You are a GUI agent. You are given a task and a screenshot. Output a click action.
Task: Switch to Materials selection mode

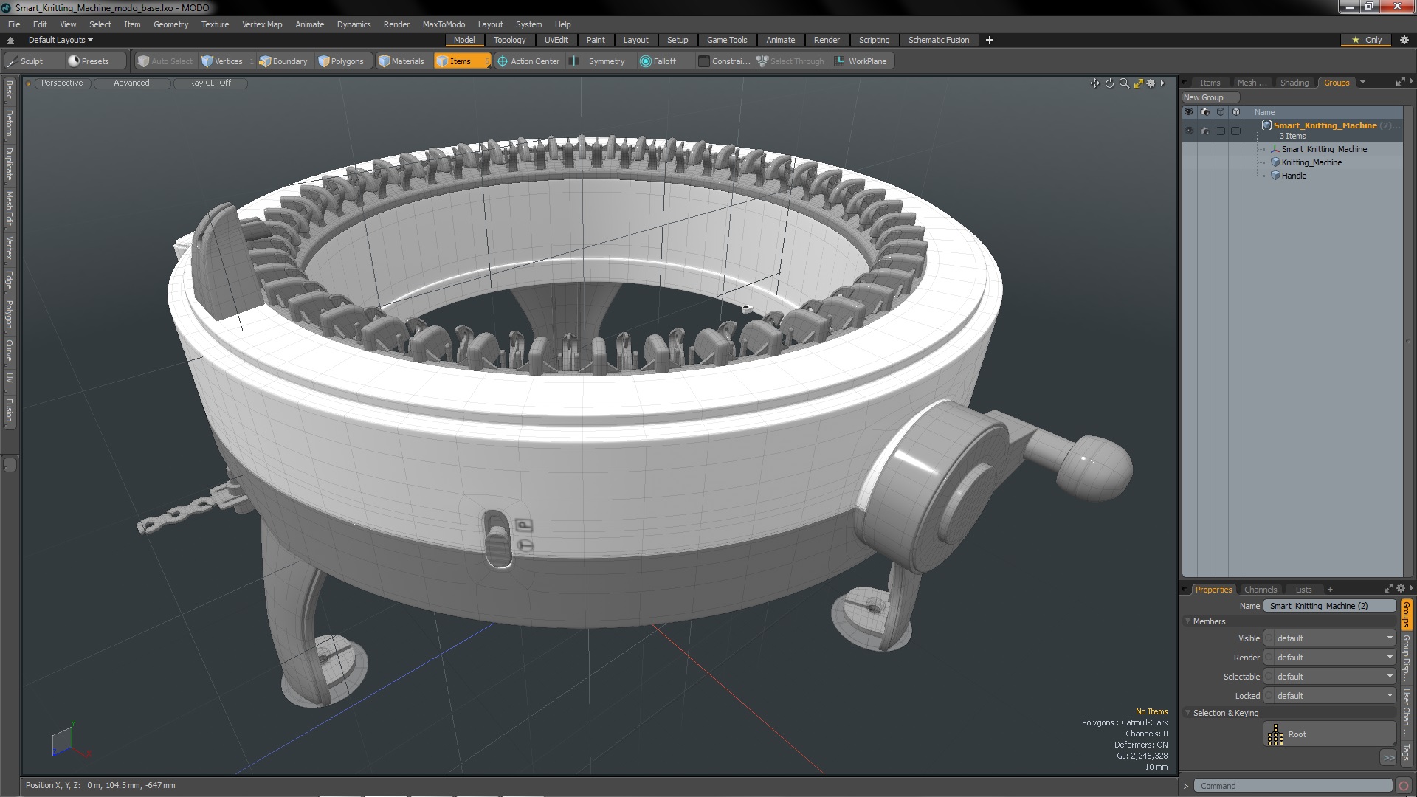pos(401,61)
